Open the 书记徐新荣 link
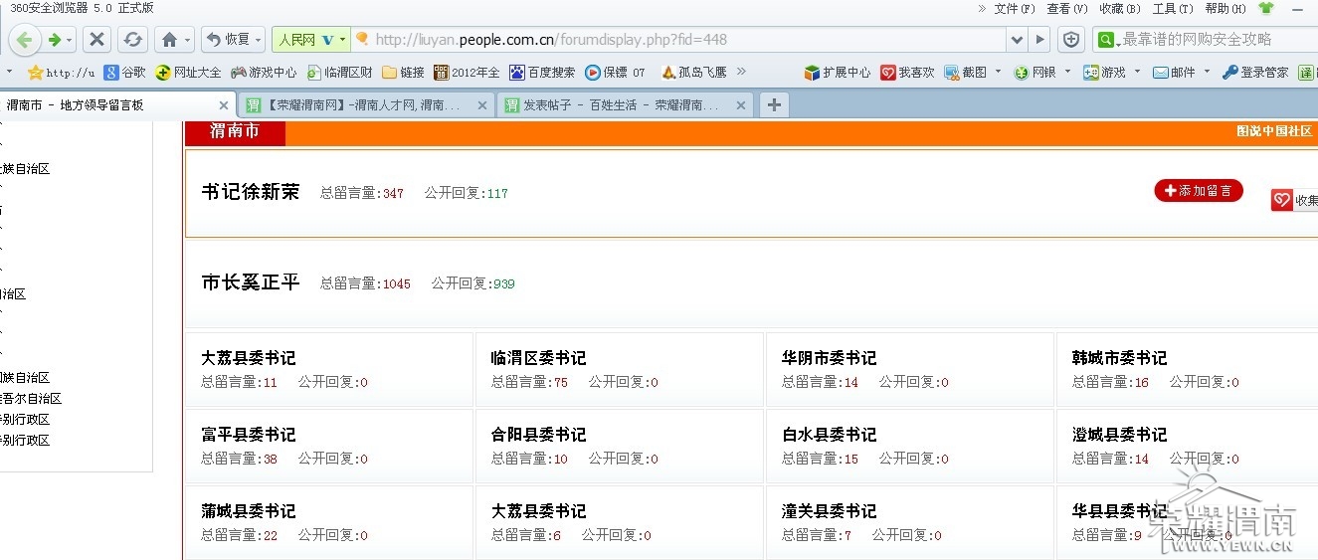The image size is (1318, 560). (251, 192)
